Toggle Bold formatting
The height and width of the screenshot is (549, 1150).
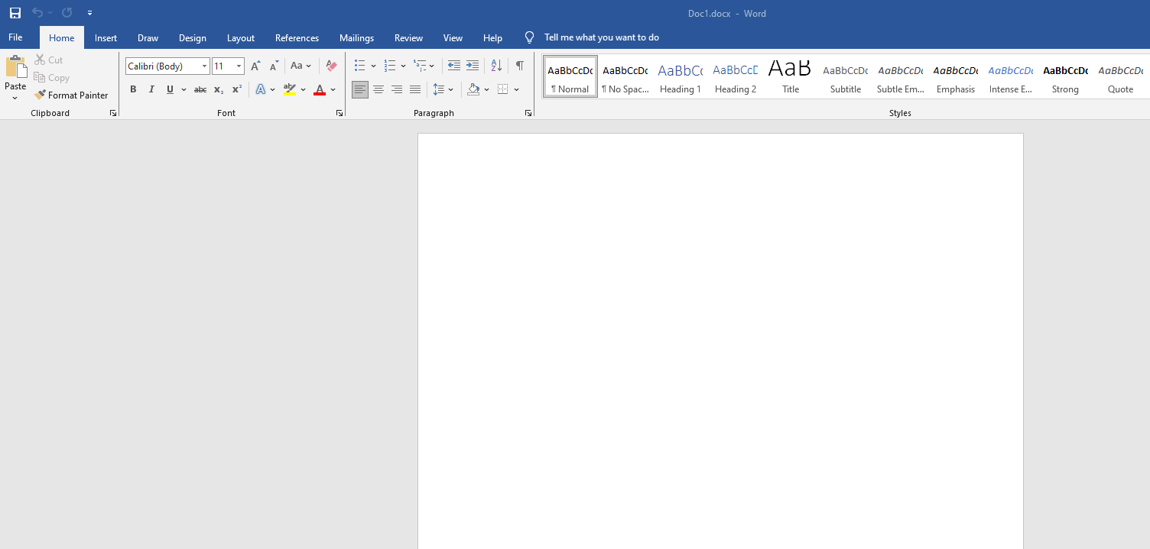tap(133, 89)
